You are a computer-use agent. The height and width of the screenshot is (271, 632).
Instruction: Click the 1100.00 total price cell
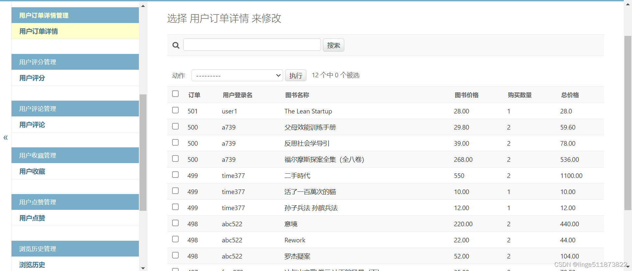coord(571,176)
